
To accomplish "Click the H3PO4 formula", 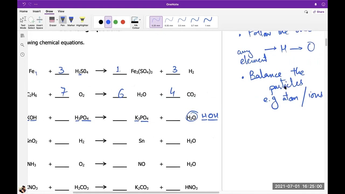I will [x=82, y=118].
